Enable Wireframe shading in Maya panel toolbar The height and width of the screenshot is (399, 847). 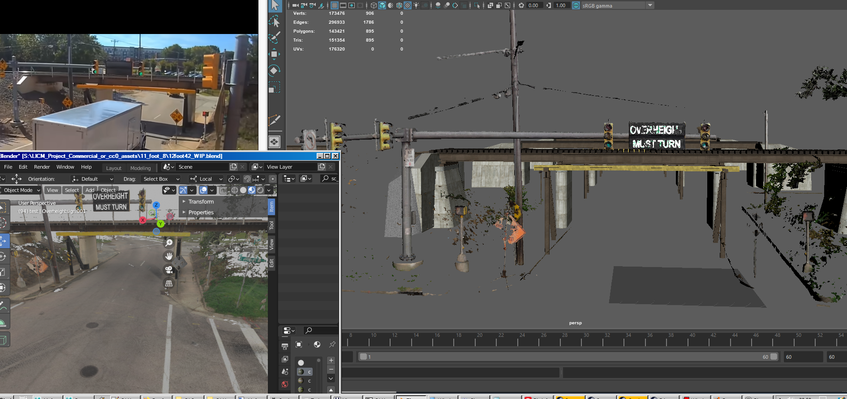(374, 5)
